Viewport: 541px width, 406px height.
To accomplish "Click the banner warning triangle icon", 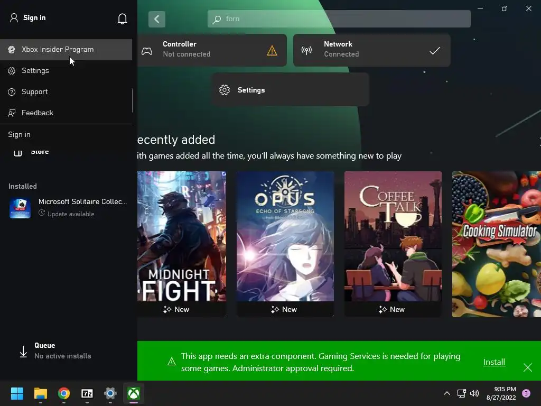I will click(172, 362).
